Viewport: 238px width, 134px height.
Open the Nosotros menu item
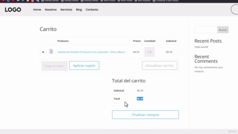click(x=51, y=10)
